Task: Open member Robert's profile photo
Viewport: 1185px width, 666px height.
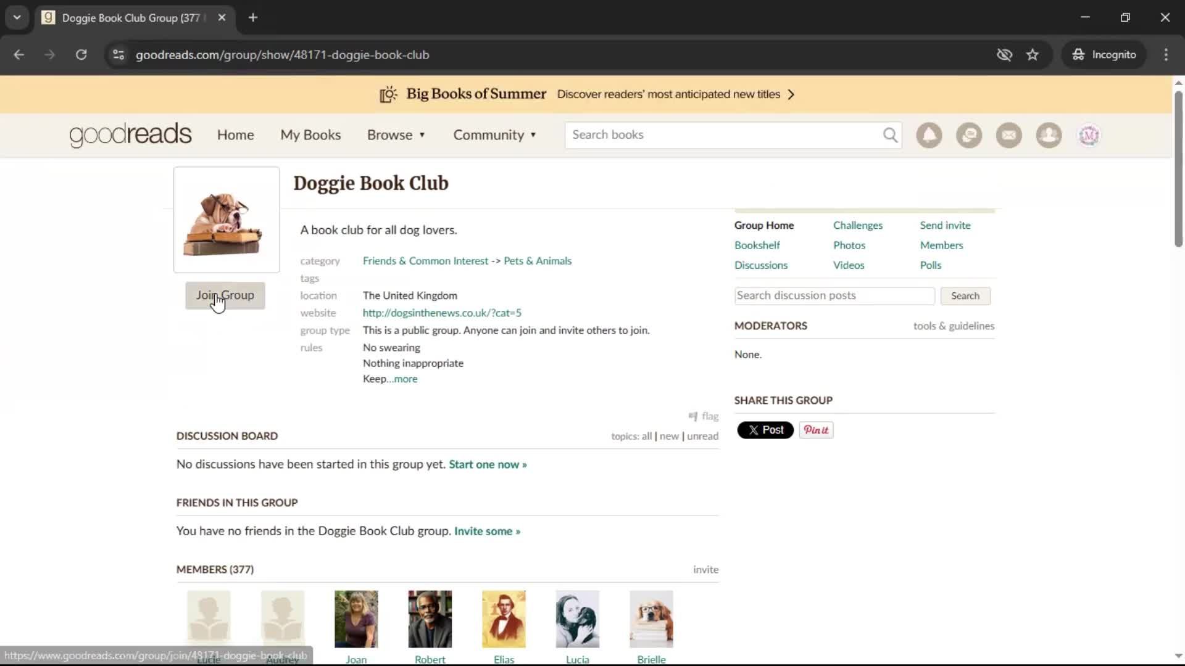Action: (430, 619)
